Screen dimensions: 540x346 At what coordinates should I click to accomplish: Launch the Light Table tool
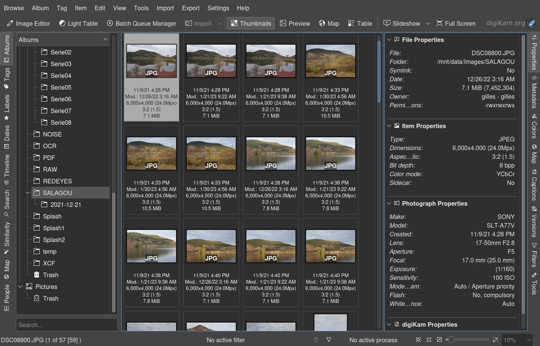[x=79, y=23]
